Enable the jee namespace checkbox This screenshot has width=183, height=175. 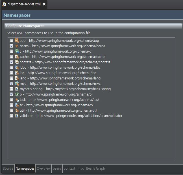tap(11, 73)
